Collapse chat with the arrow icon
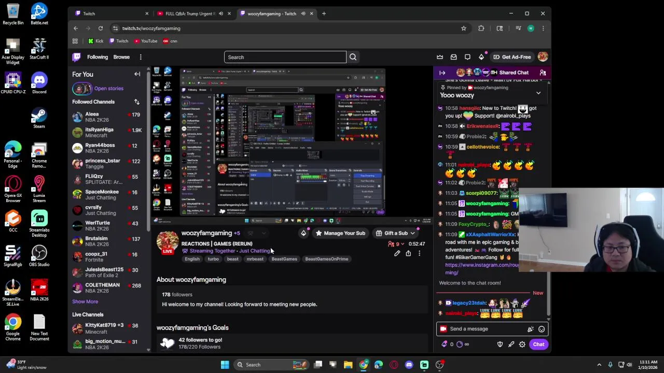 [x=442, y=73]
